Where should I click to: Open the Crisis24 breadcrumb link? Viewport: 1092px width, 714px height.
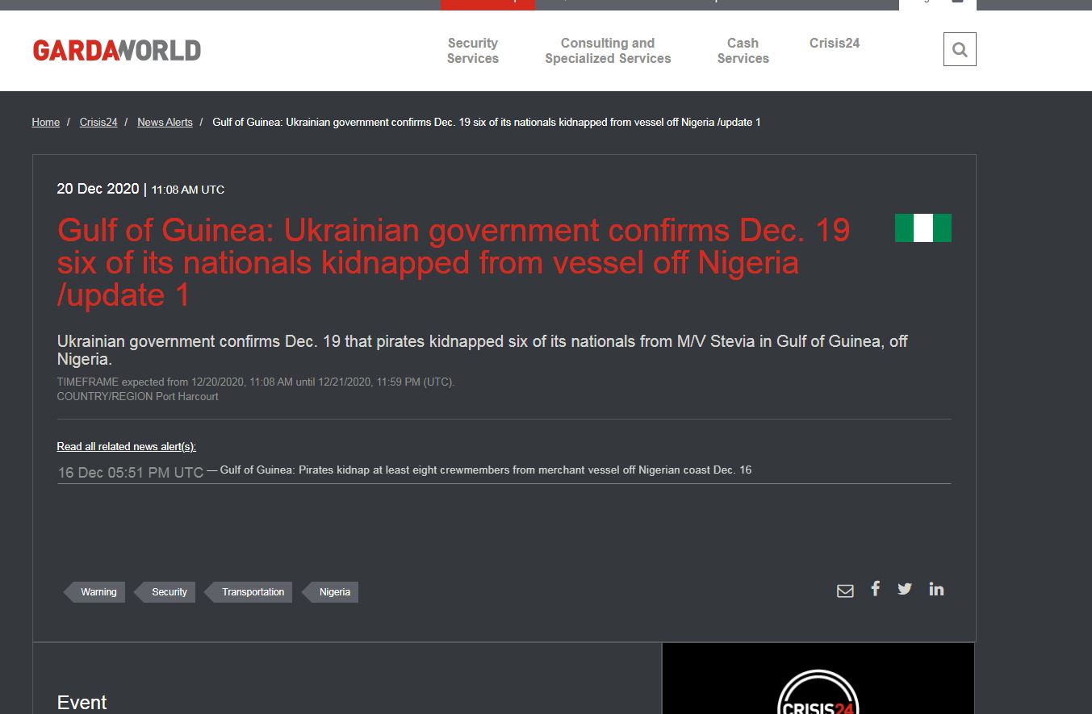coord(98,123)
